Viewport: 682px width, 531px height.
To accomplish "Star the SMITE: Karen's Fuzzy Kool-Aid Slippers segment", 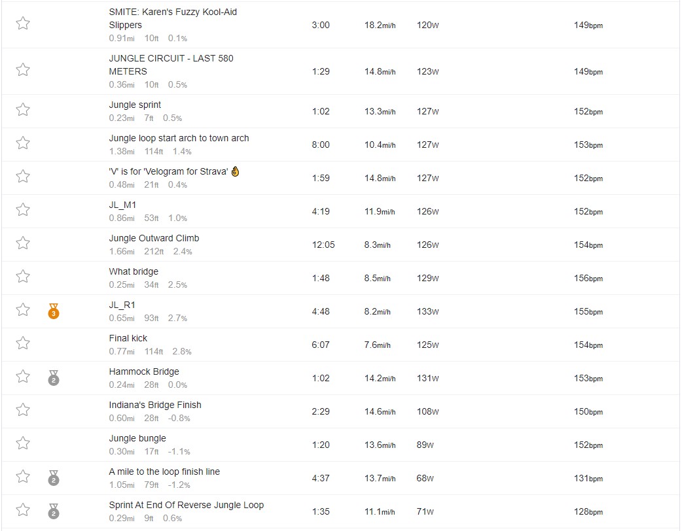I will point(23,23).
